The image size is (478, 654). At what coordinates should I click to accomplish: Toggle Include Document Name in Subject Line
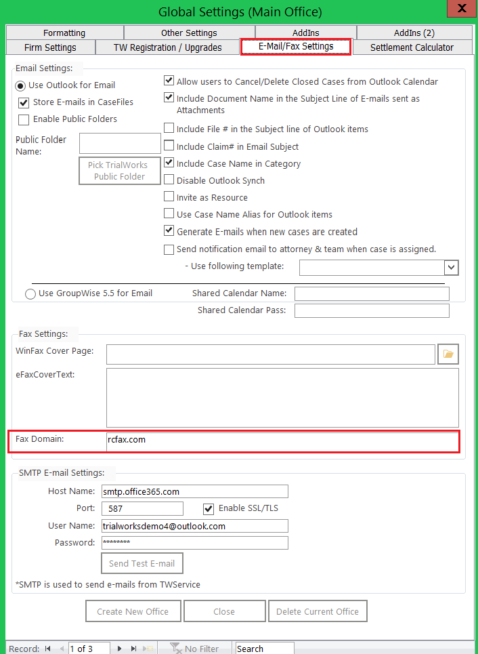169,98
